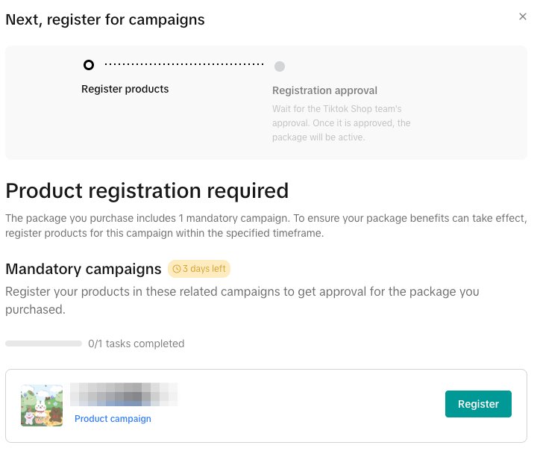Click the mandatory campaign package description paragraph
This screenshot has height=457, width=537.
pyautogui.click(x=266, y=225)
